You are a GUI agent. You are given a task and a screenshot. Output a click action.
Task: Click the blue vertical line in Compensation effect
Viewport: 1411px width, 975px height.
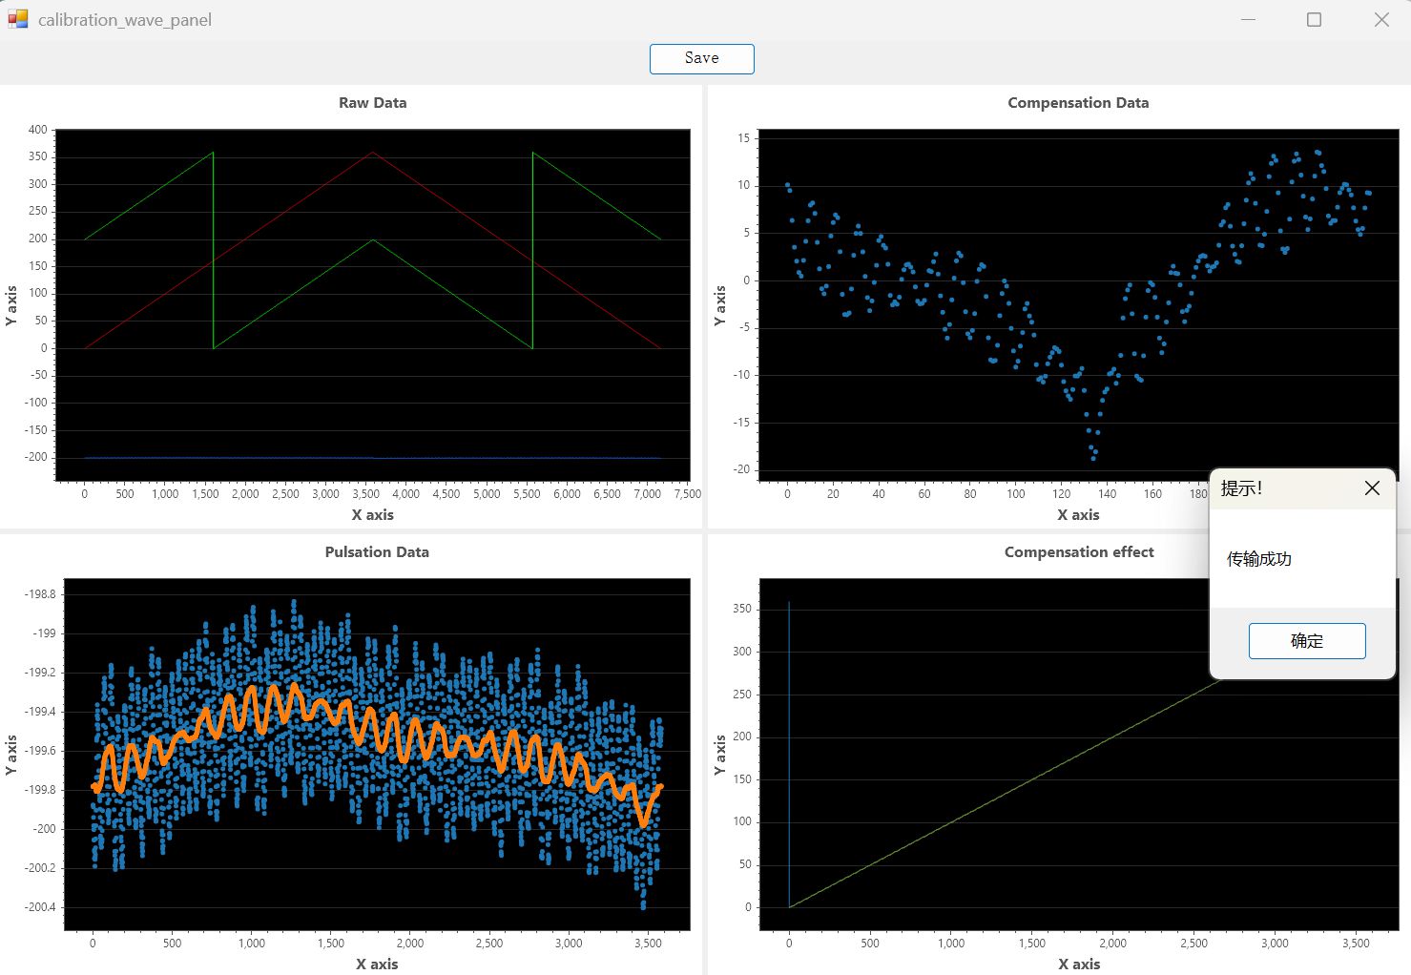pos(789,754)
